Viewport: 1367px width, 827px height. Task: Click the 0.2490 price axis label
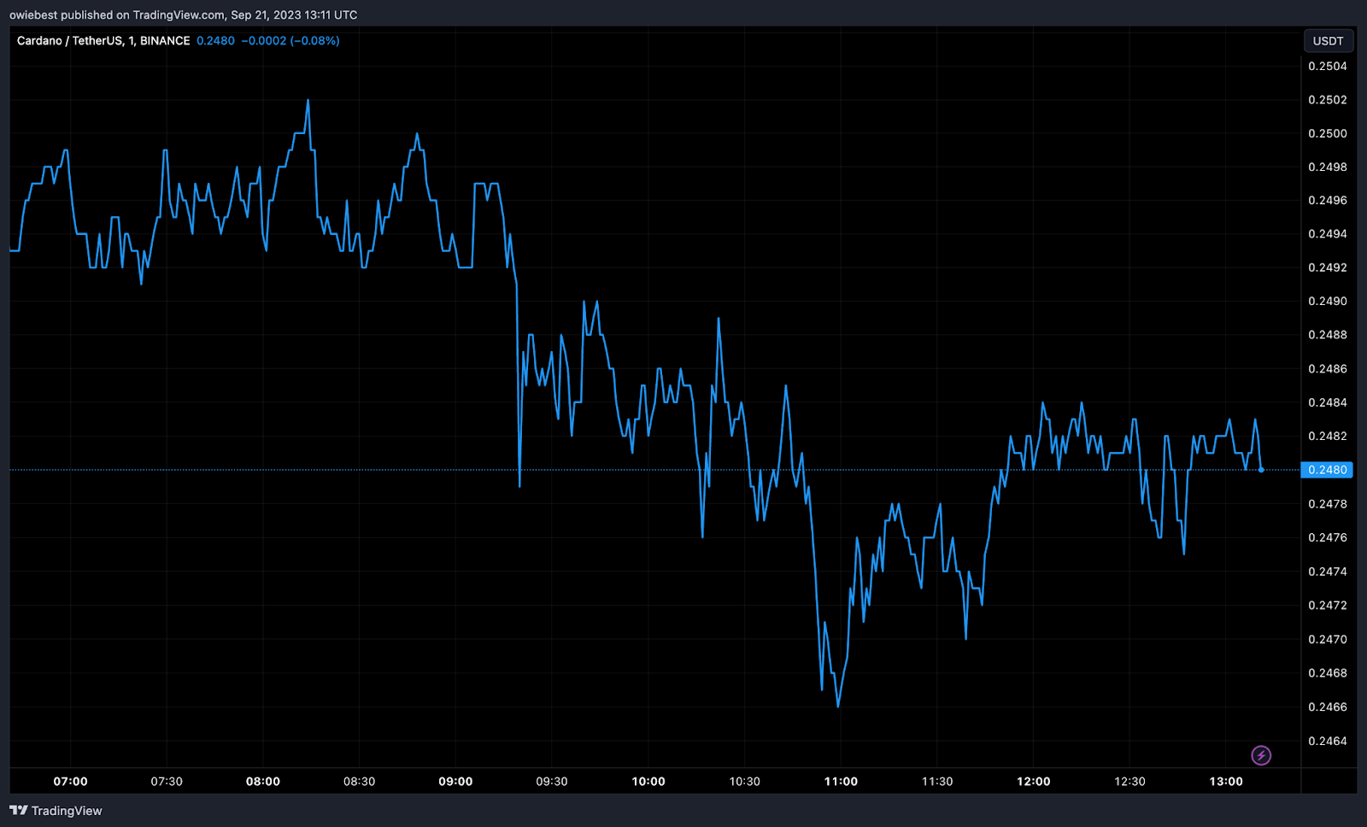(x=1328, y=302)
